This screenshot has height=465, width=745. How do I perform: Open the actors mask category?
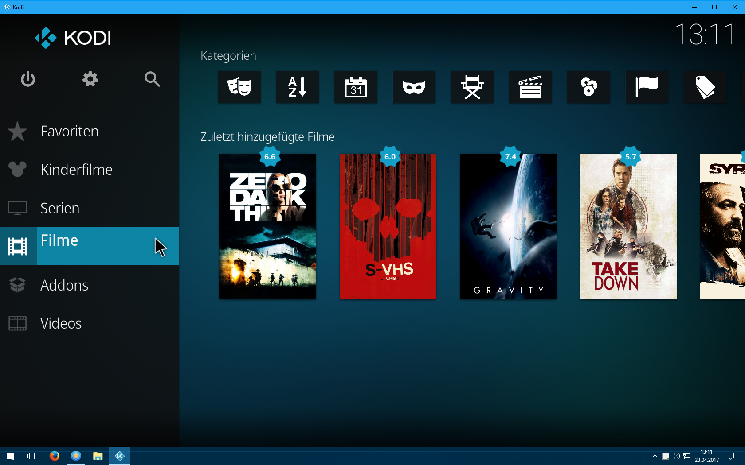point(414,87)
